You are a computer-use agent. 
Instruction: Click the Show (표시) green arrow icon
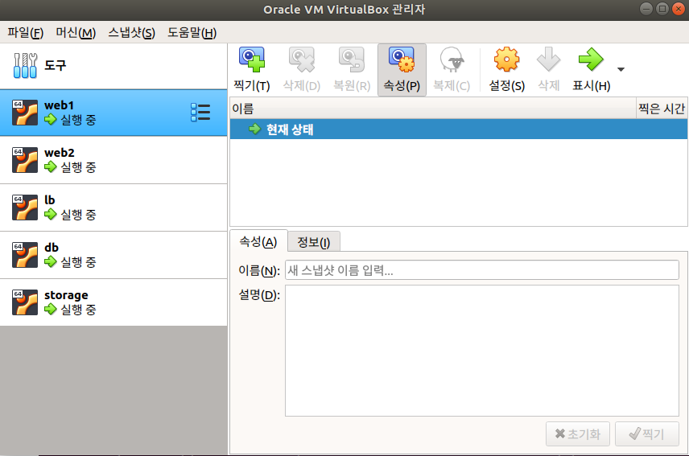point(591,60)
